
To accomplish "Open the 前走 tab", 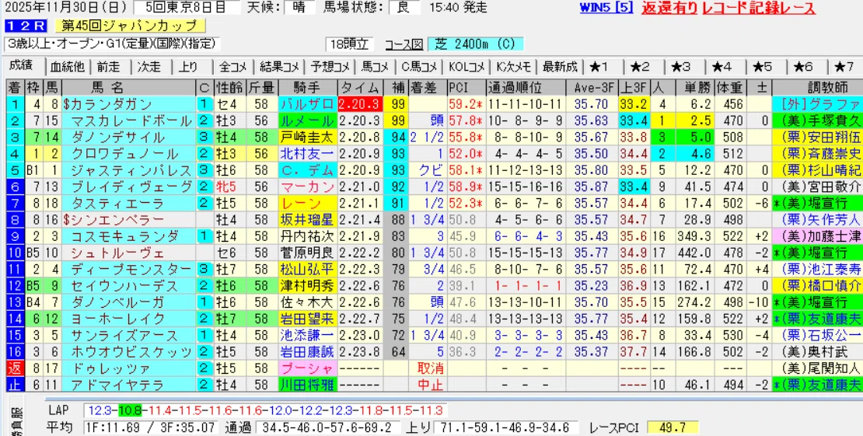I will coord(109,67).
